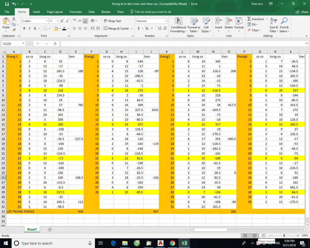Click the Insert cells icon
310x248 pixels.
tap(218, 21)
